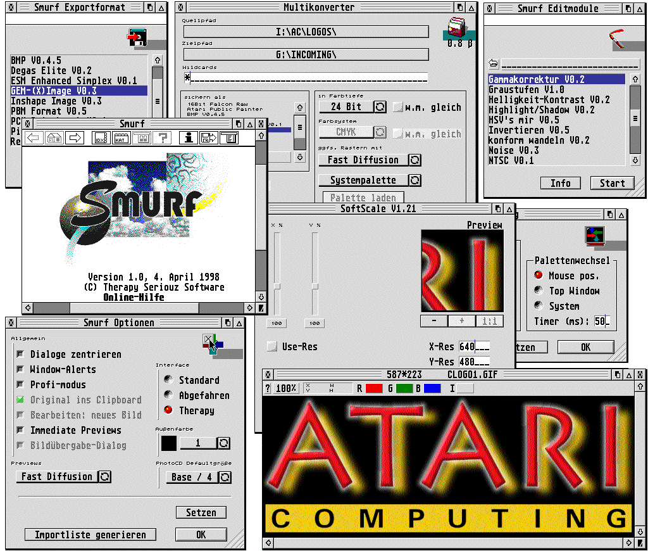The image size is (648, 551).
Task: Select GEM-(X)Image V0.3 in export list
Action: click(x=79, y=91)
